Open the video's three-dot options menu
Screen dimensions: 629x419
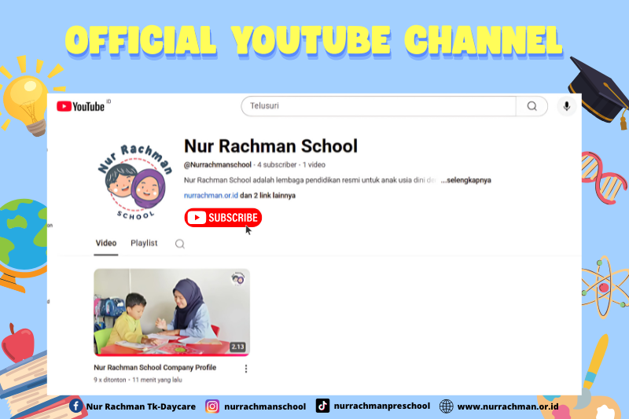pos(245,368)
